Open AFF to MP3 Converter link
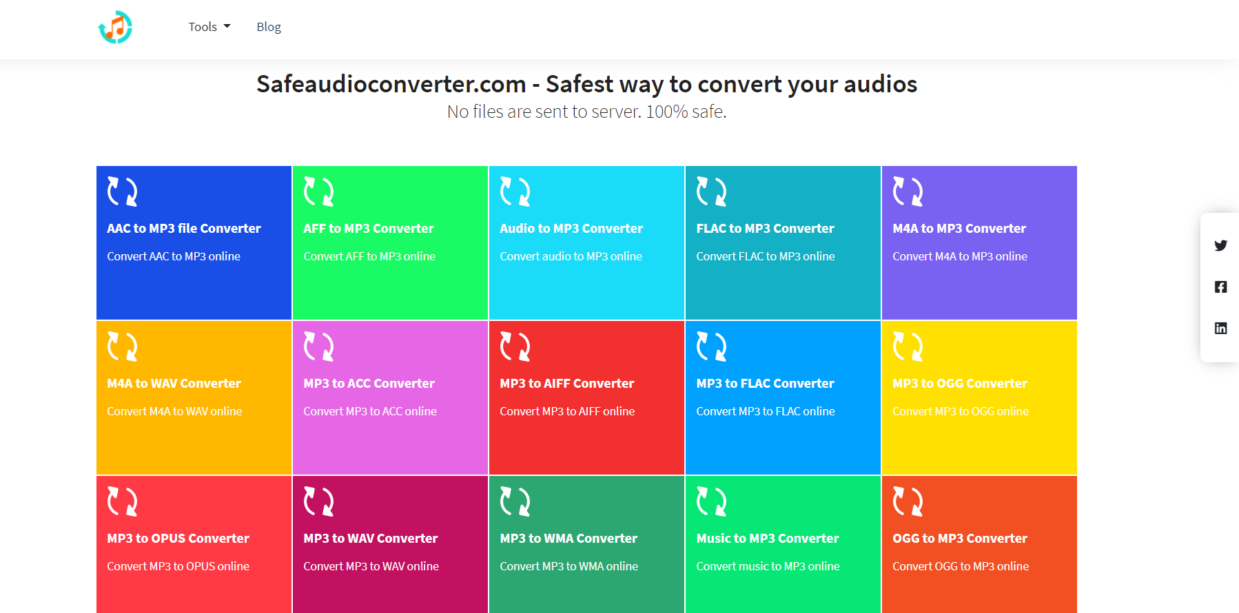 (369, 229)
